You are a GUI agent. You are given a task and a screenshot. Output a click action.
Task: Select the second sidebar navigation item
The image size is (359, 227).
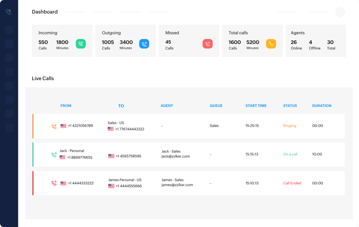[x=9, y=43]
